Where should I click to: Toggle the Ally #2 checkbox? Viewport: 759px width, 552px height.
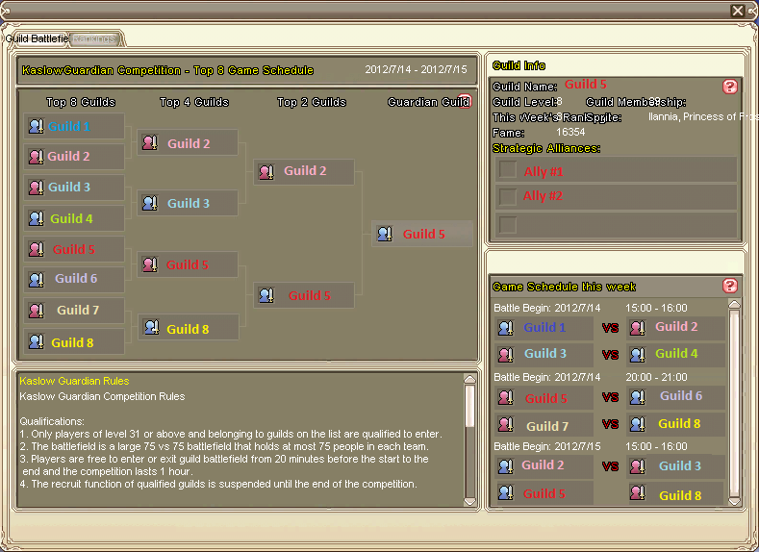pyautogui.click(x=507, y=196)
